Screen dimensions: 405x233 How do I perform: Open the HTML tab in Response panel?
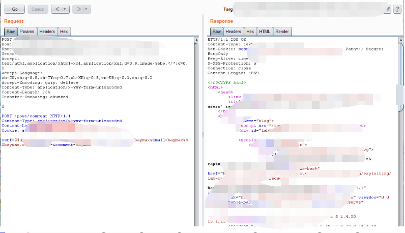pos(265,32)
